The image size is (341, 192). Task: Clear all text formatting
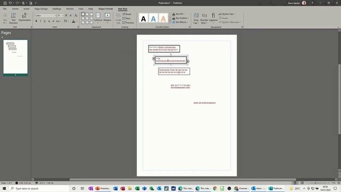(76, 15)
